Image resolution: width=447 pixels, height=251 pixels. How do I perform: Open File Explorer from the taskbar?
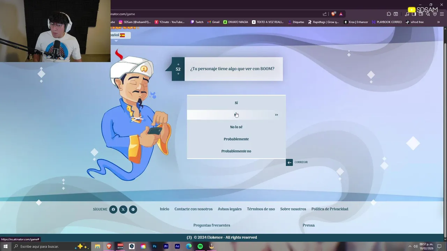[x=97, y=246]
